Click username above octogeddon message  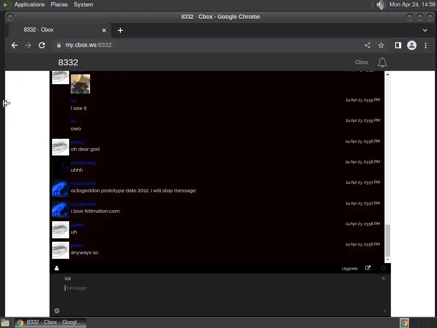(x=83, y=183)
